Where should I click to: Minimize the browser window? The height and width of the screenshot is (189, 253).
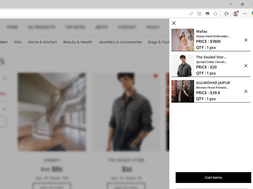(231, 4)
